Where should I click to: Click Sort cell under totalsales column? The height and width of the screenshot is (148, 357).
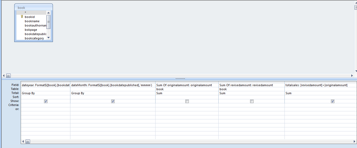(321, 97)
